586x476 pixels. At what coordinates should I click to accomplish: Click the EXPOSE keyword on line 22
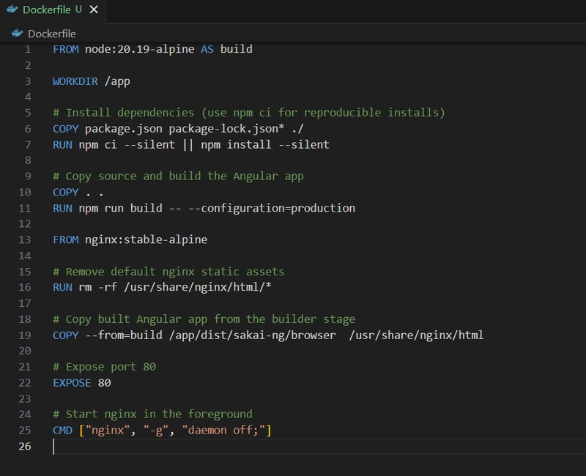pyautogui.click(x=72, y=383)
